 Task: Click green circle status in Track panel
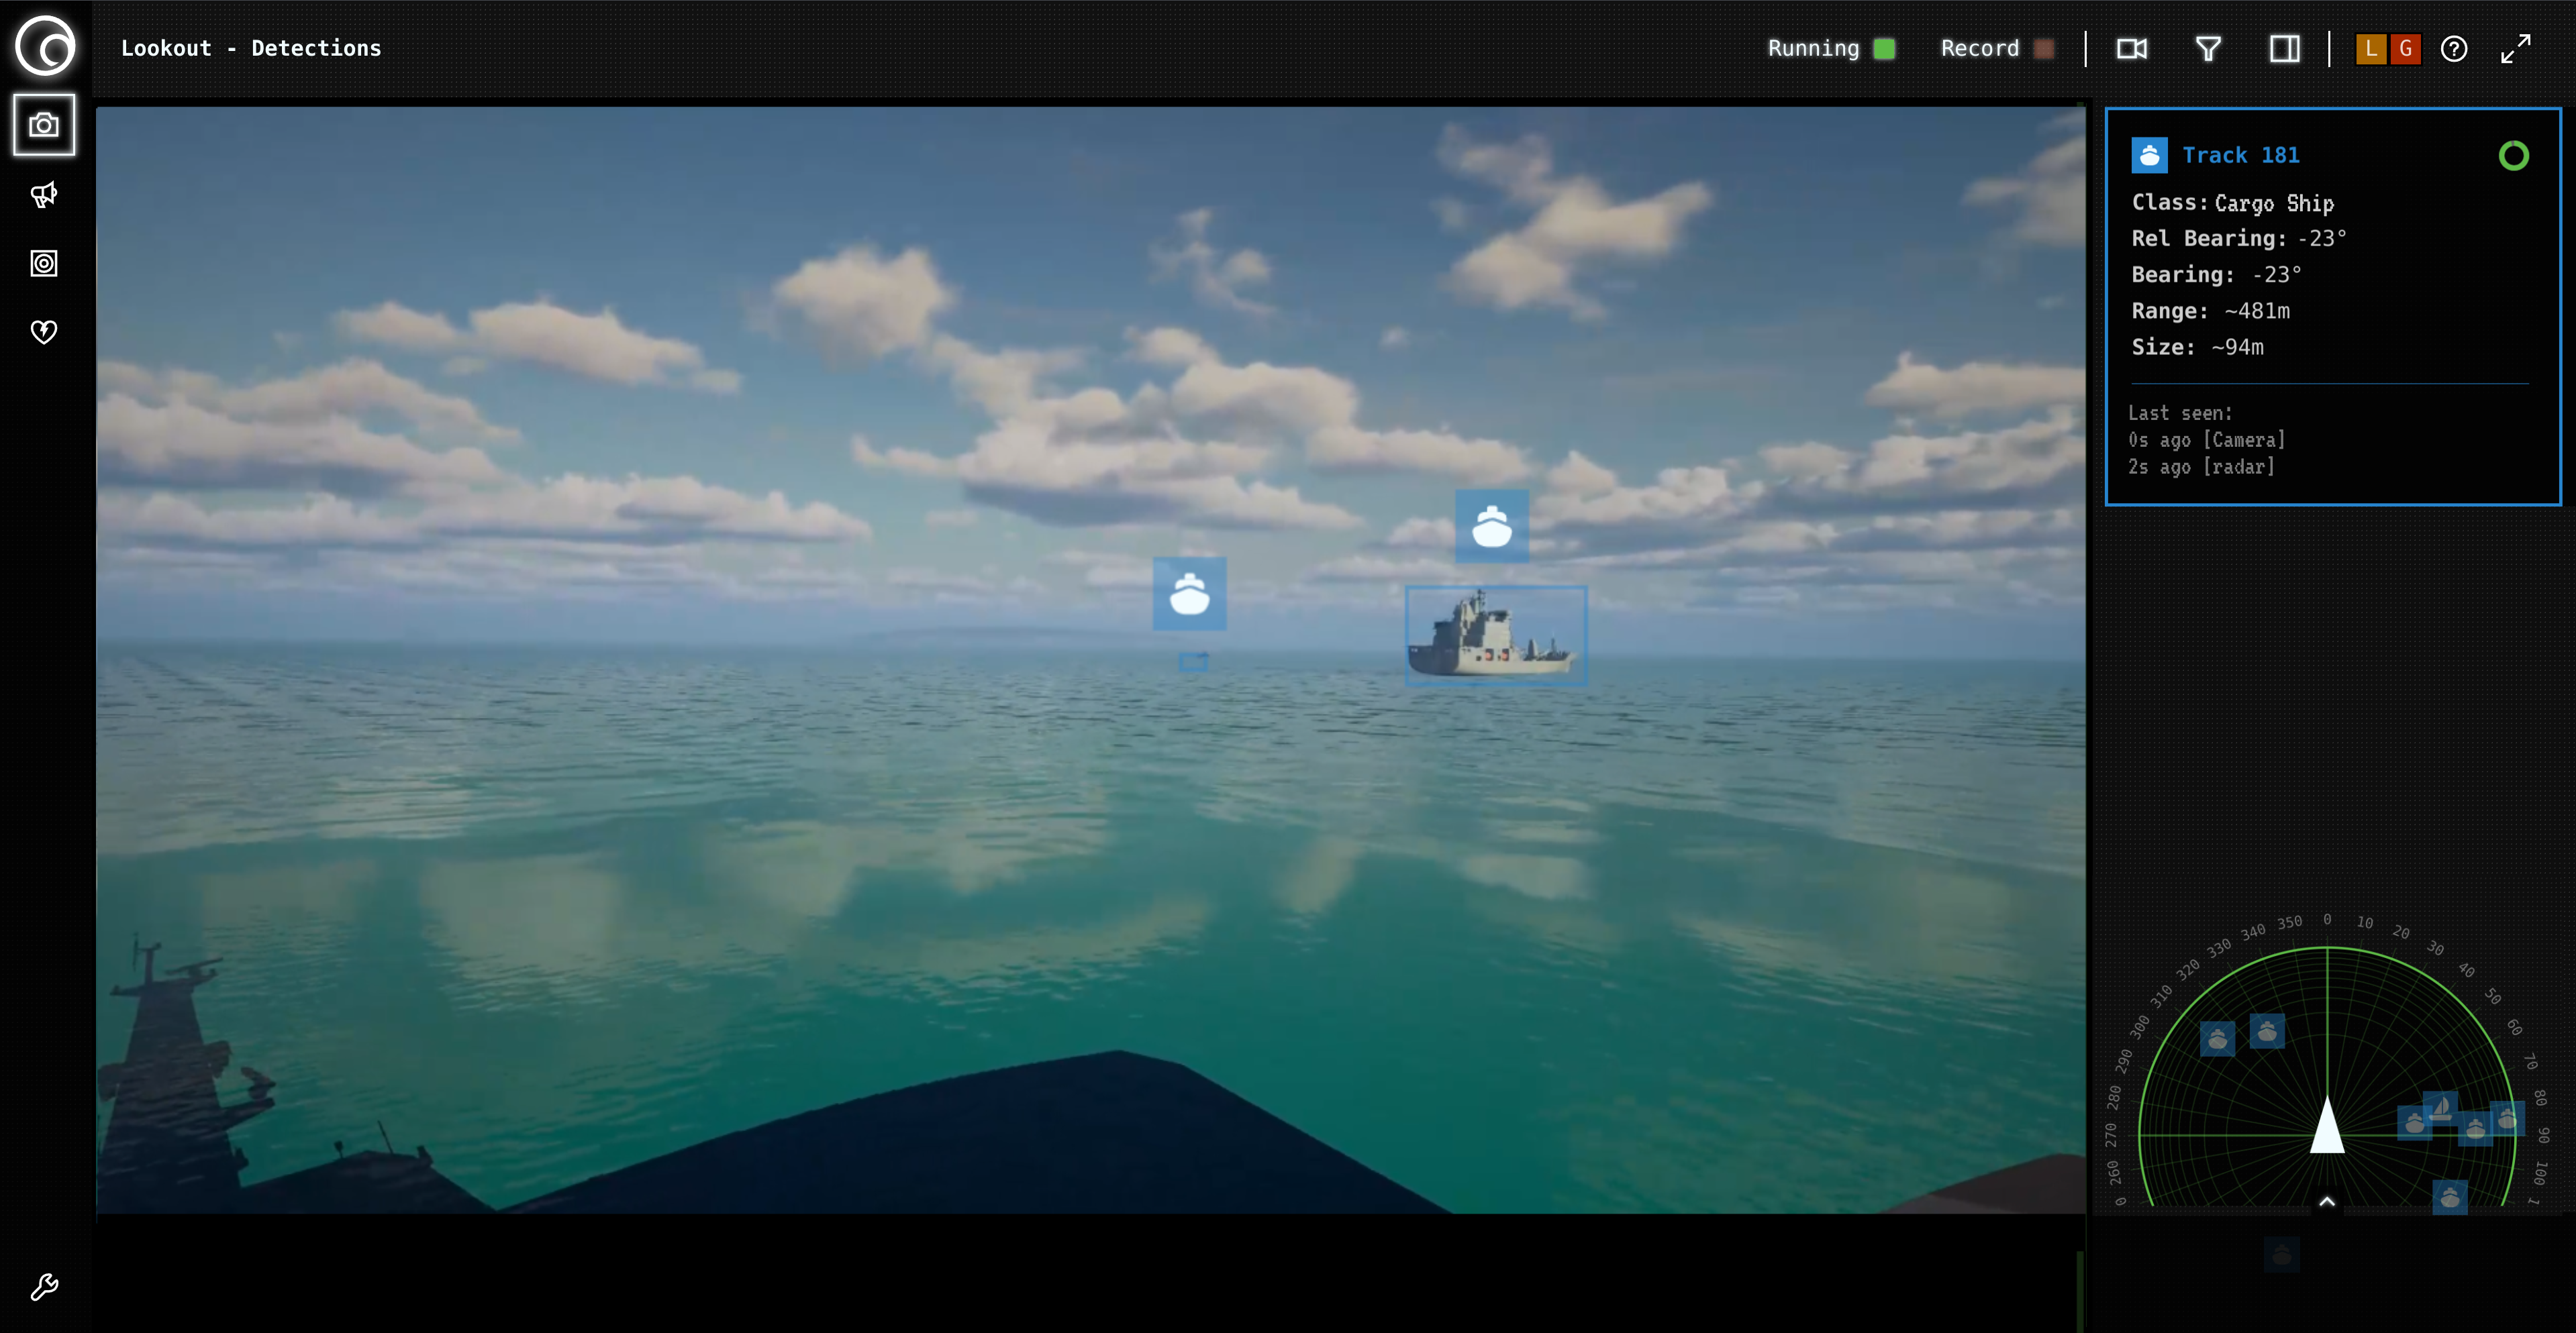pos(2513,155)
